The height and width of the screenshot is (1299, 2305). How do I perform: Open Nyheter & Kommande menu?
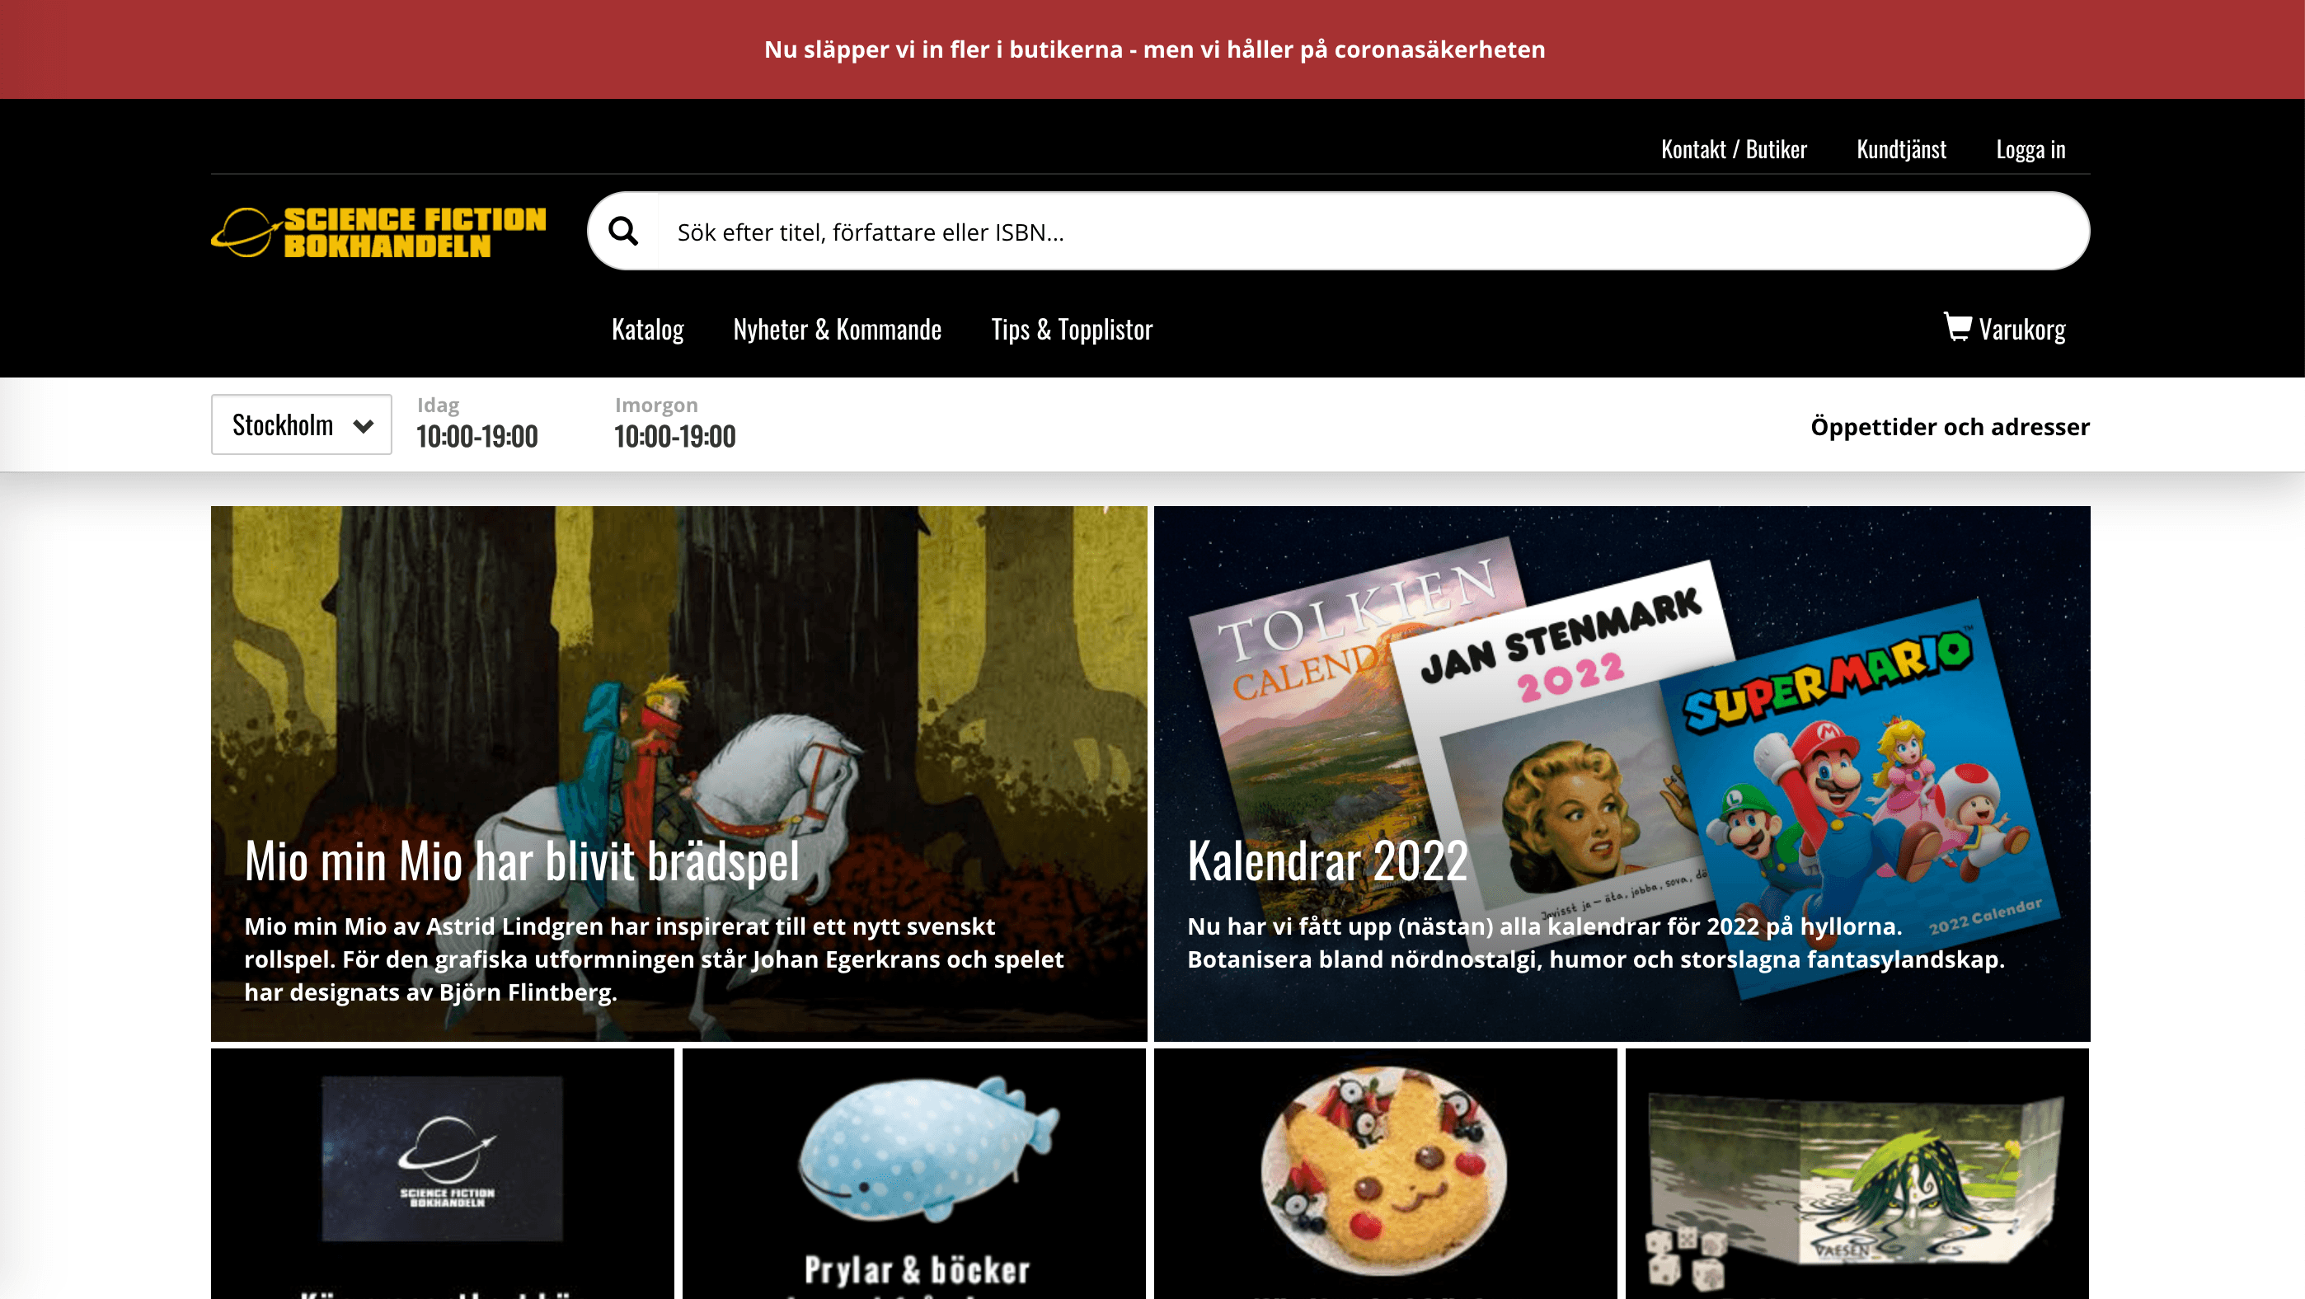[x=838, y=329]
